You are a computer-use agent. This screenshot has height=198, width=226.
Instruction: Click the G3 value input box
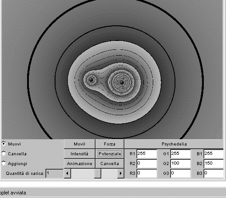point(180,174)
